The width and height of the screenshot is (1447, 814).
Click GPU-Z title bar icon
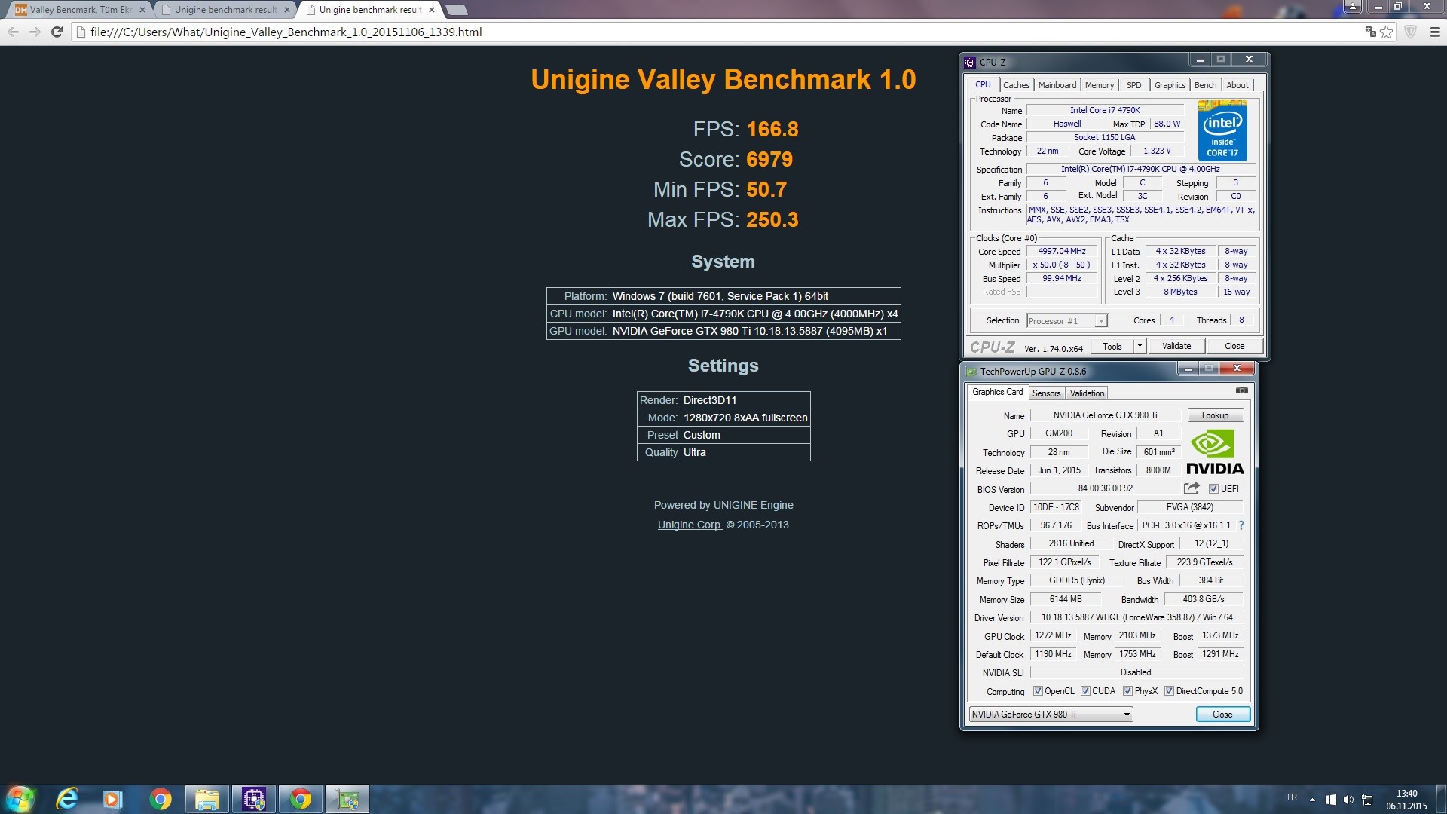971,372
